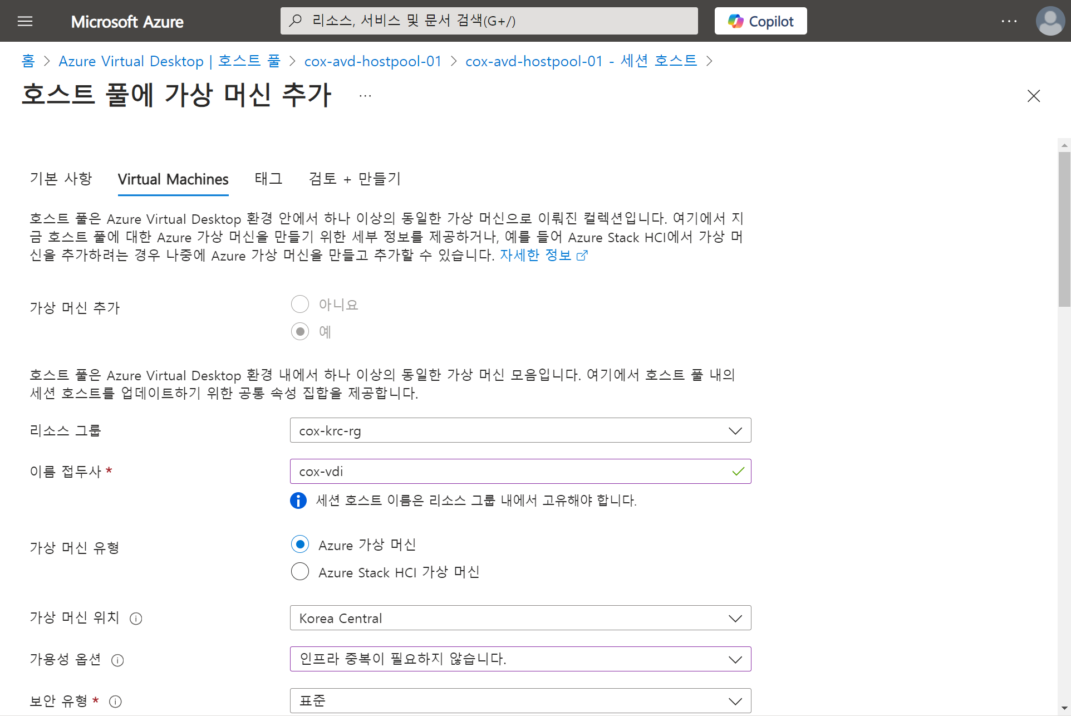
Task: Click the search magnifier icon
Action: pyautogui.click(x=296, y=21)
